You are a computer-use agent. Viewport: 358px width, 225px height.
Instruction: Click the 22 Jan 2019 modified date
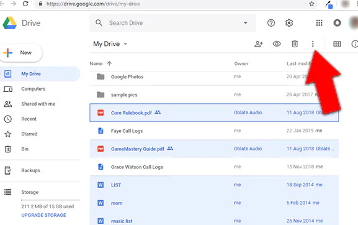click(300, 131)
